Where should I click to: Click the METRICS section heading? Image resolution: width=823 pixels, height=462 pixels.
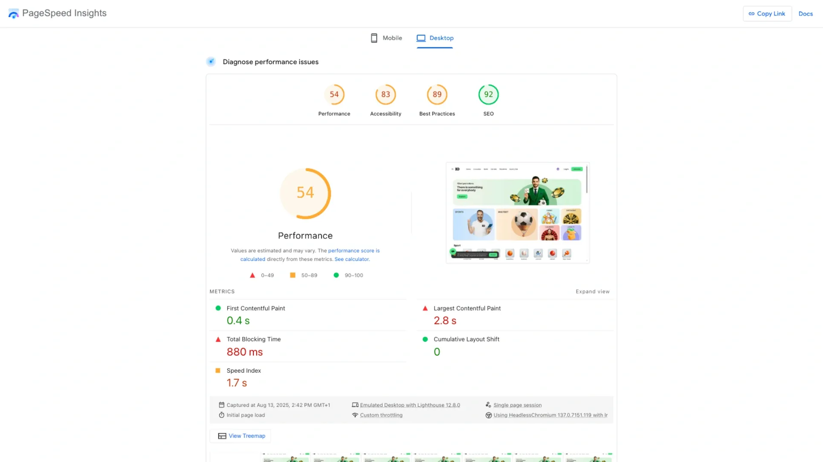click(222, 292)
